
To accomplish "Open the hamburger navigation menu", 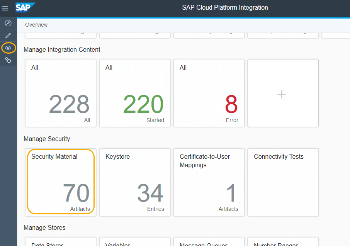I will 5,8.
